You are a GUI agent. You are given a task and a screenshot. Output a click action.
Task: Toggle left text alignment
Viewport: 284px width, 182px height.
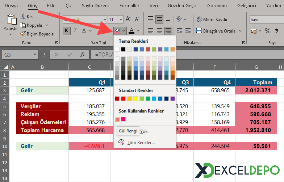[150, 31]
